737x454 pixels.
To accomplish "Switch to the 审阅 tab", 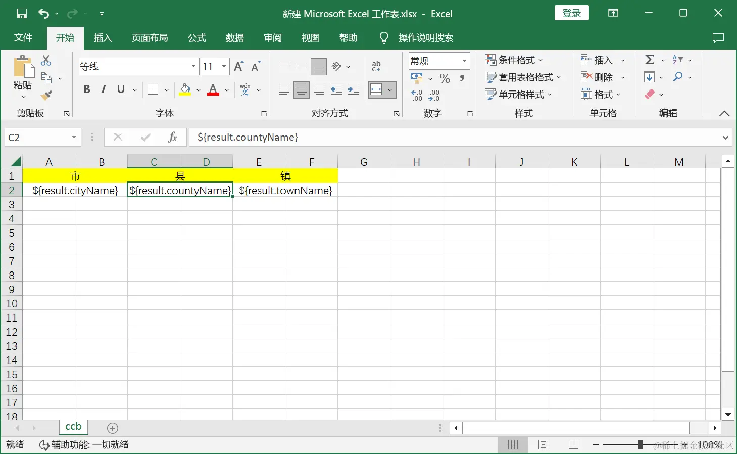I will pyautogui.click(x=273, y=38).
